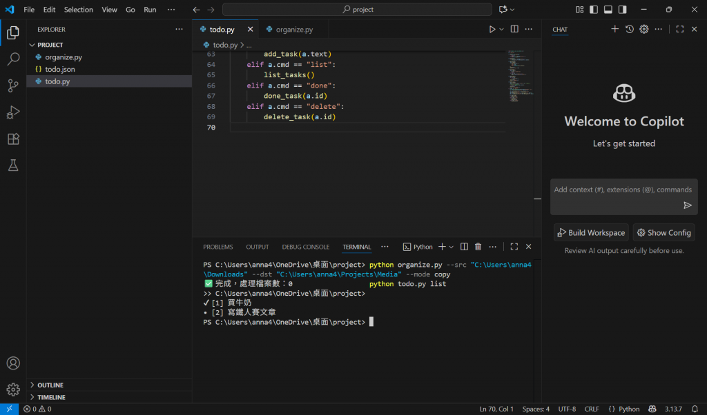Open the Testing flask icon view
The width and height of the screenshot is (707, 415).
point(13,165)
